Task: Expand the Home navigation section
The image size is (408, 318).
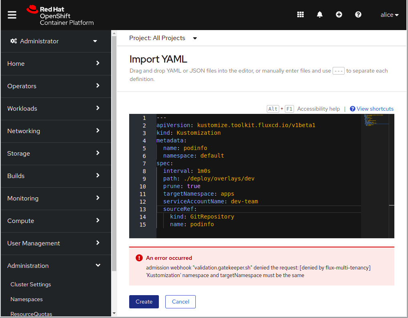Action: (56, 63)
